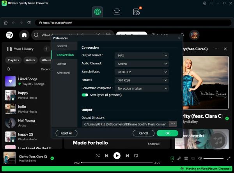234x173 pixels.
Task: Skip to next track
Action: click(127, 156)
